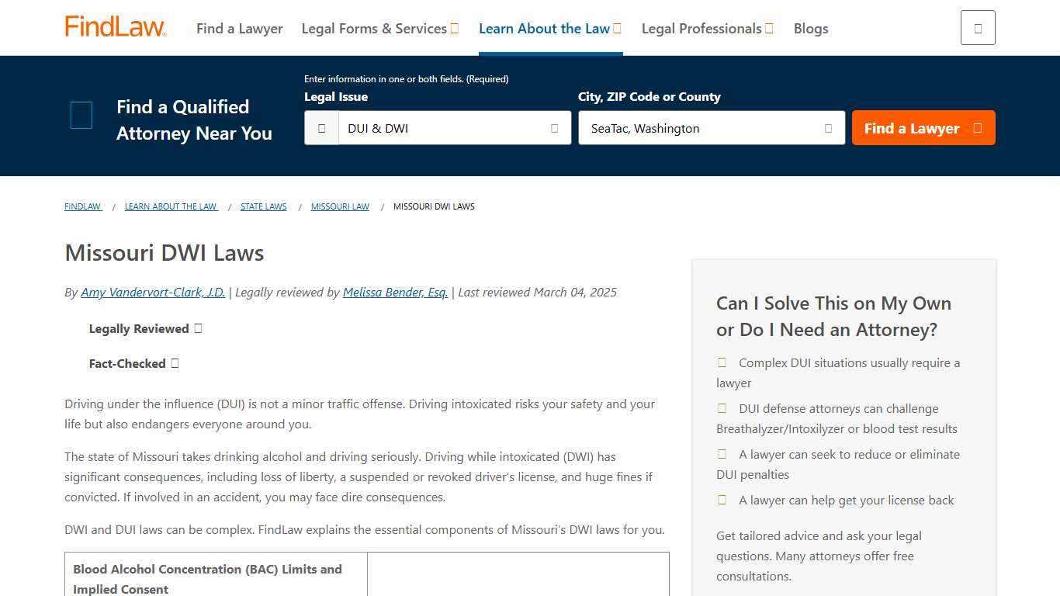Viewport: 1060px width, 596px height.
Task: Select 'Find a Lawyer' in the top navigation
Action: coord(239,28)
